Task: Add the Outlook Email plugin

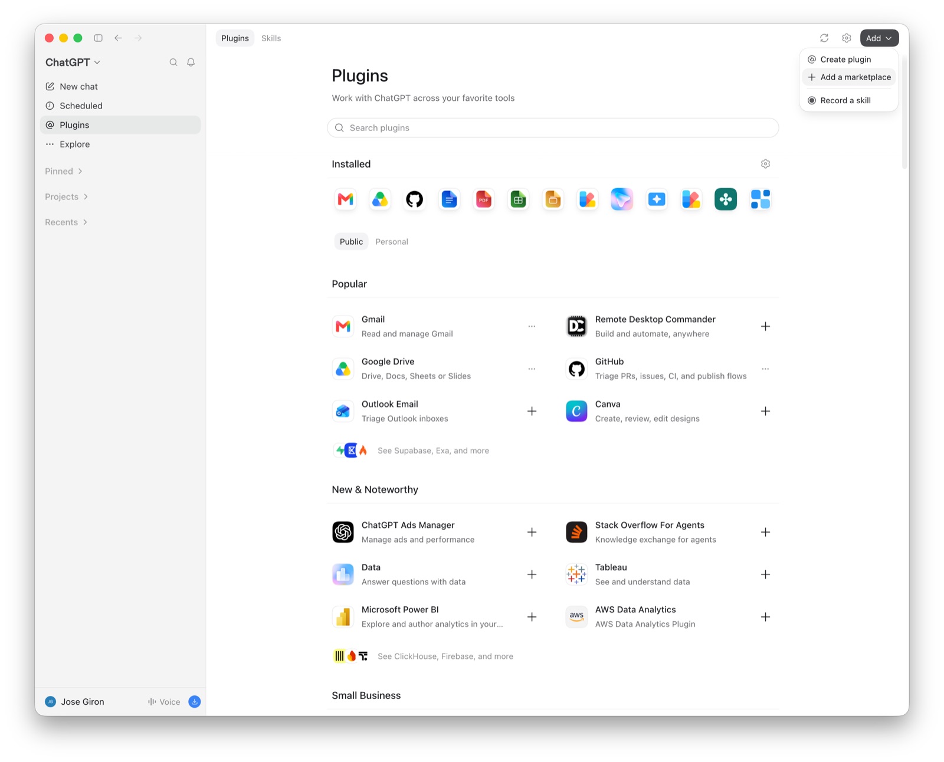Action: coord(532,411)
